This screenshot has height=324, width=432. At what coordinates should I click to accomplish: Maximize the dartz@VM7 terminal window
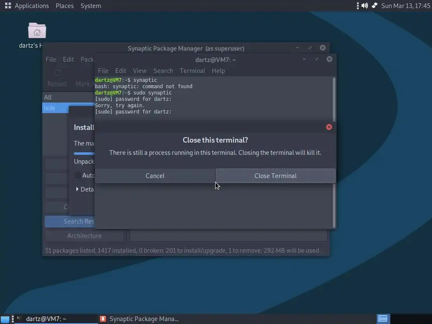coord(316,59)
